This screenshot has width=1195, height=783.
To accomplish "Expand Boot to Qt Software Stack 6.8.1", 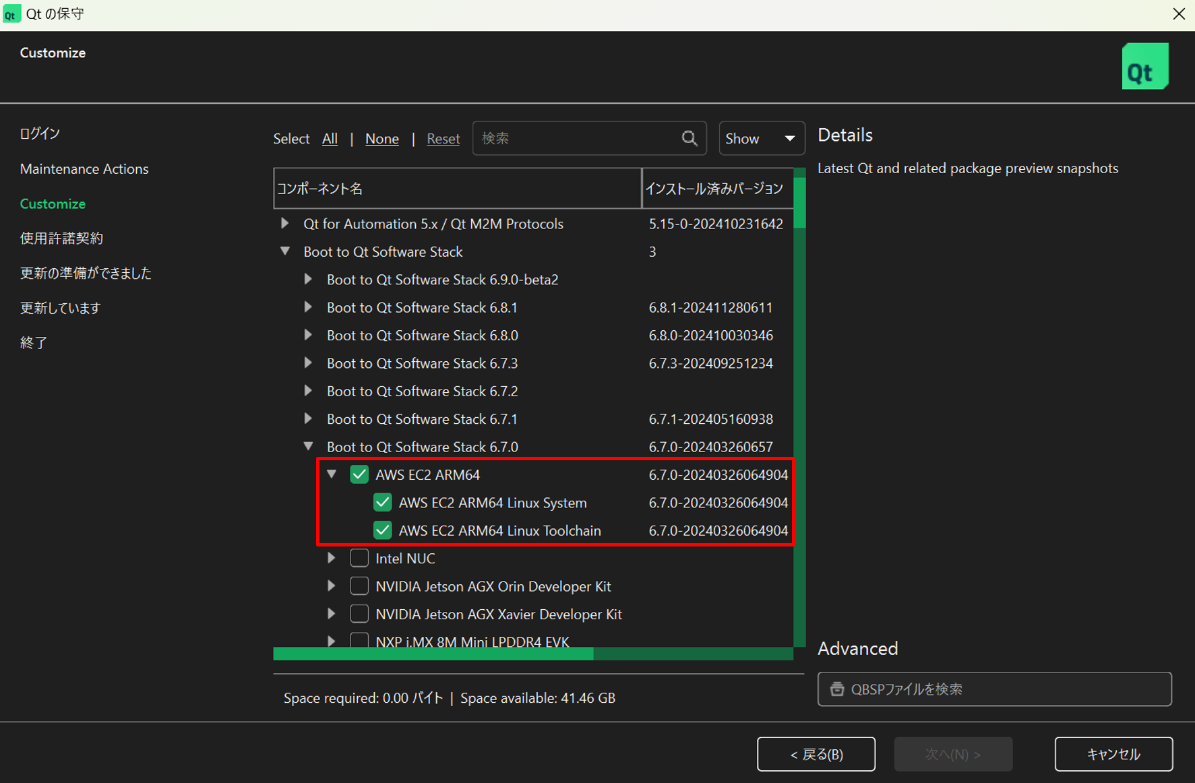I will click(x=308, y=307).
